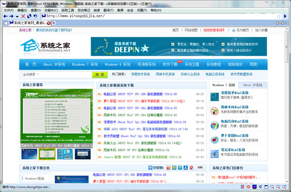
Task: Open 软件下载 in the navigation bar
Action: coord(170,64)
